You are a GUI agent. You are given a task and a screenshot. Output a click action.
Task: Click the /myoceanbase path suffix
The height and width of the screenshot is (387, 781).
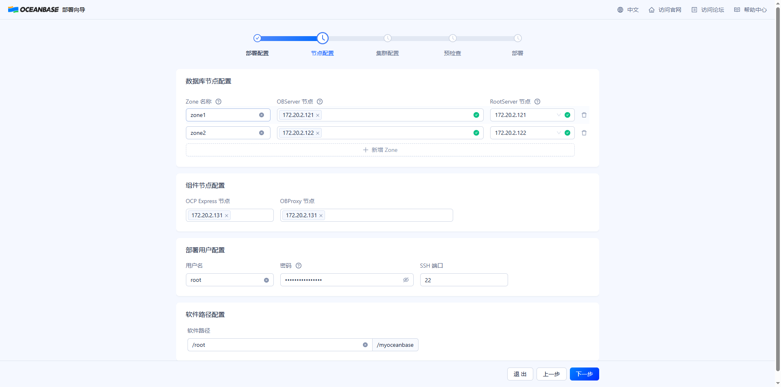[x=395, y=345]
